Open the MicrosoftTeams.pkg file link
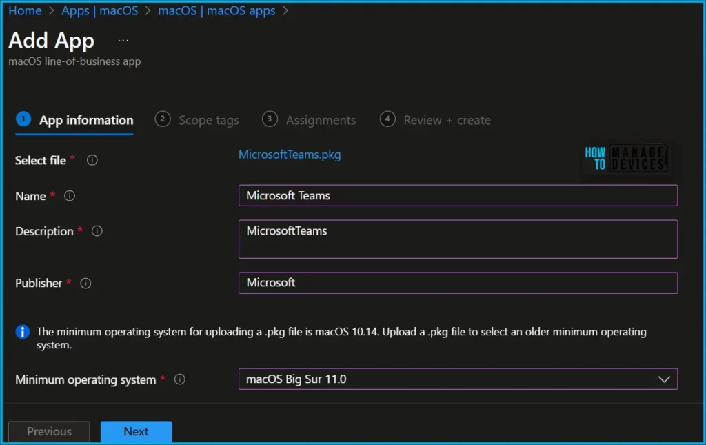Image resolution: width=706 pixels, height=445 pixels. click(290, 155)
